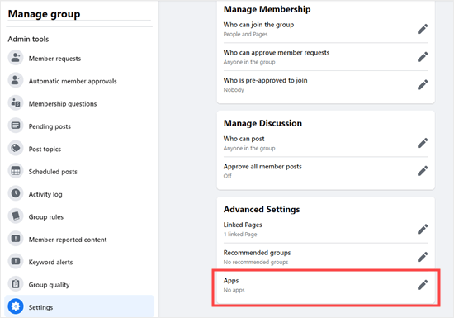The width and height of the screenshot is (454, 318).
Task: Click 'Linked Pages' label
Action: [x=243, y=225]
